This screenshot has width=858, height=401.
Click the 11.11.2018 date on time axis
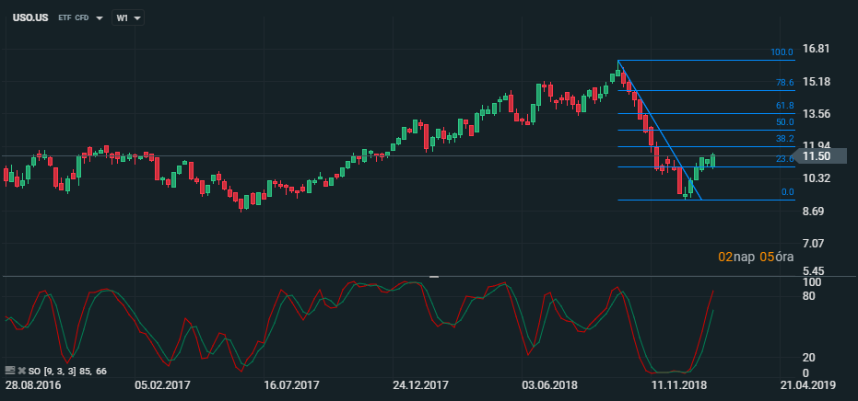point(678,388)
